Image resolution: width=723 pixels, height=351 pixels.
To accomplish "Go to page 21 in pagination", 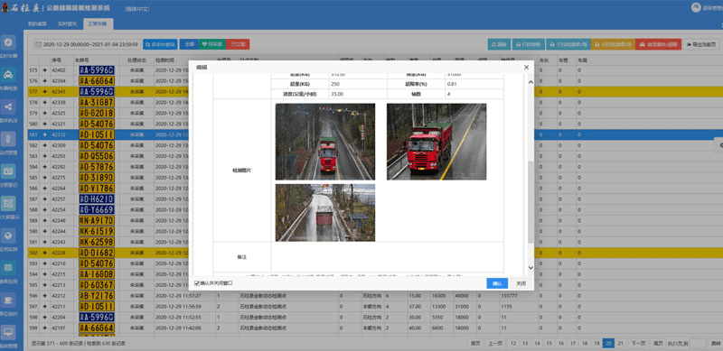I will click(x=621, y=343).
